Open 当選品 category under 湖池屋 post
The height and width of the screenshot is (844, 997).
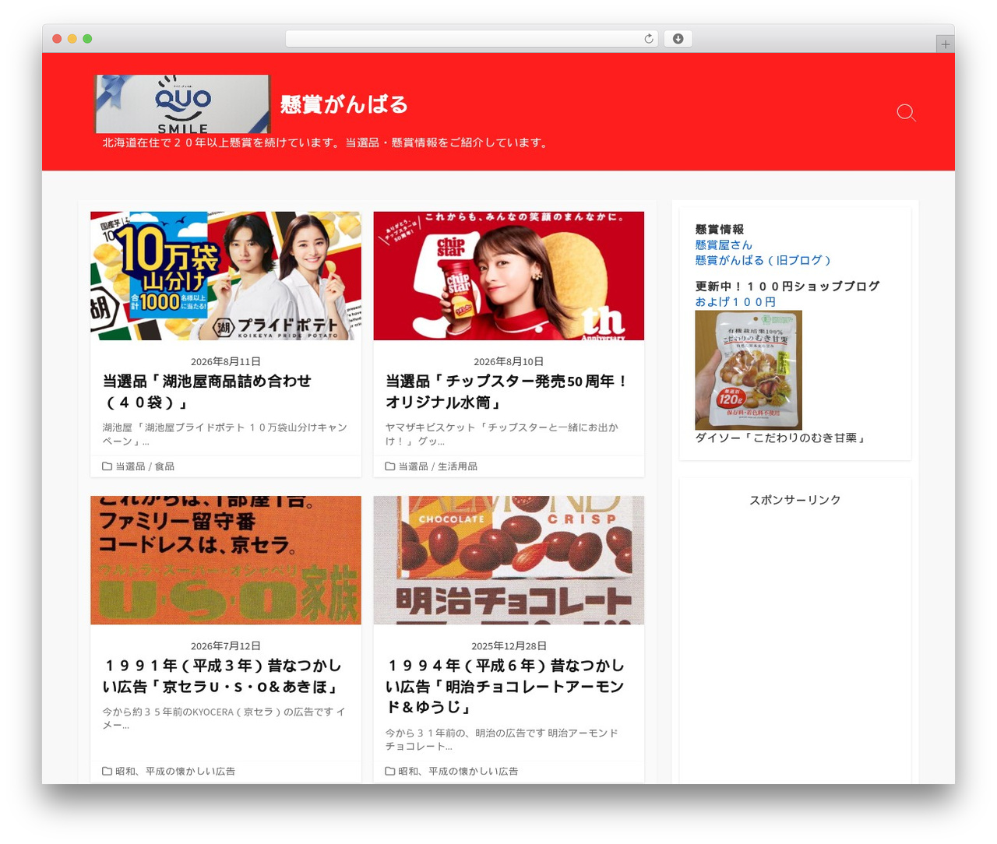130,466
